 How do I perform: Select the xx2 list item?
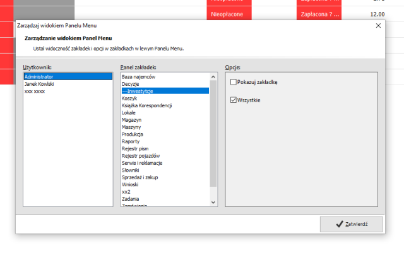tap(165, 192)
